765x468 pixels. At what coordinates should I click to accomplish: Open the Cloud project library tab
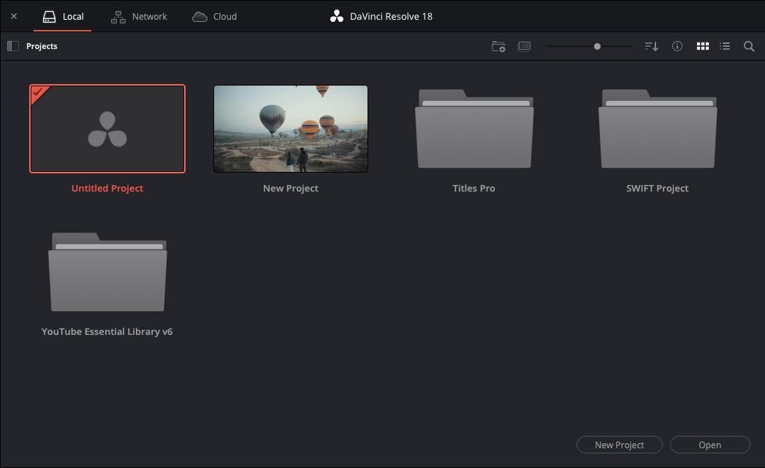[x=214, y=16]
